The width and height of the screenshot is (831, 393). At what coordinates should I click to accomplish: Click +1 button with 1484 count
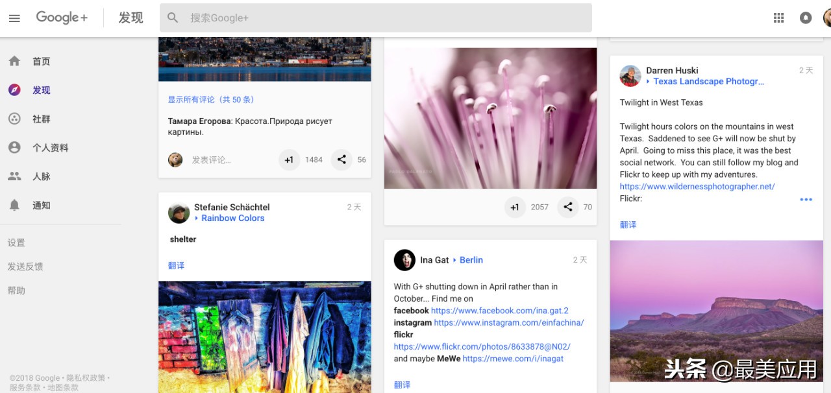289,160
